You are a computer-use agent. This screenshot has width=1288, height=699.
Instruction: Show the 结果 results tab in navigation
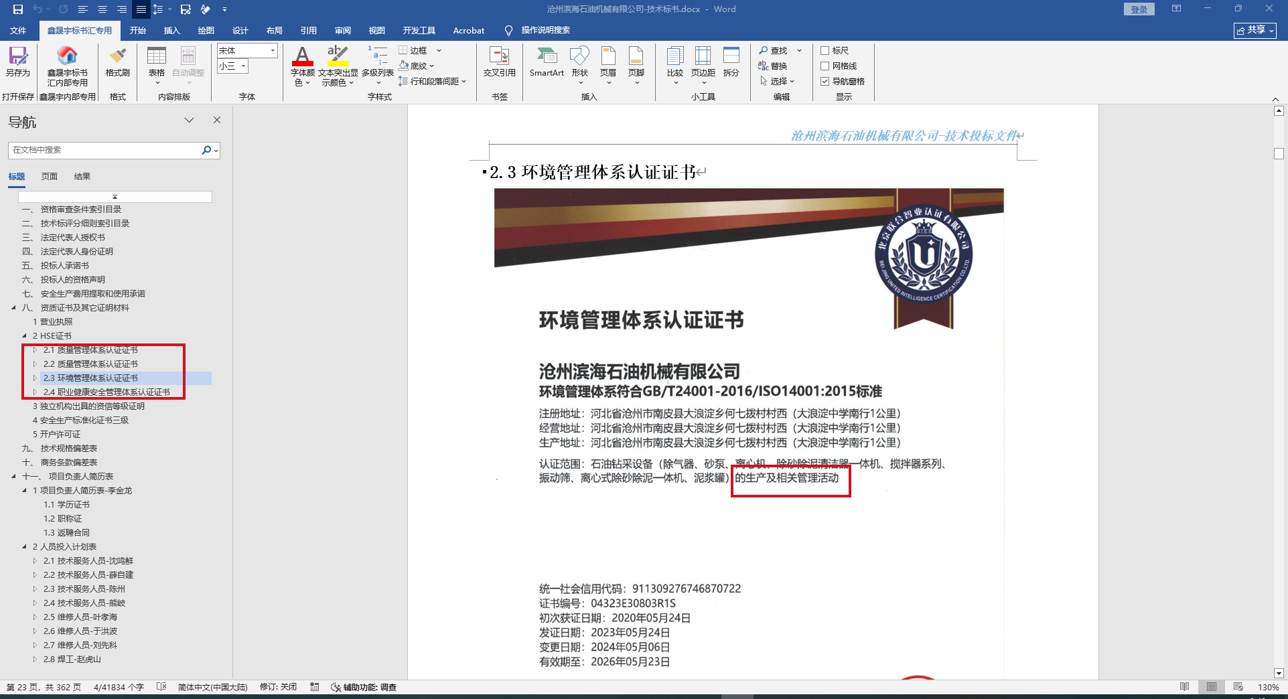pos(82,176)
